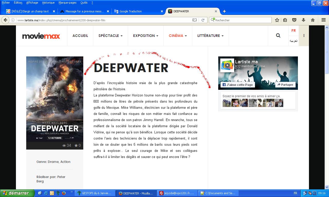
Task: Open the search engine dropdown in the search box
Action: point(213,20)
